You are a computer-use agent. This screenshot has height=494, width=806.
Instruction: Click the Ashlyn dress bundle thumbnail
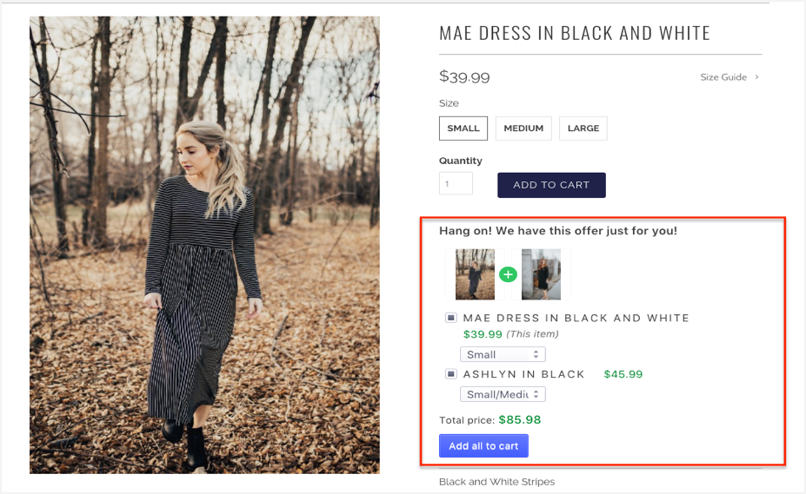541,274
